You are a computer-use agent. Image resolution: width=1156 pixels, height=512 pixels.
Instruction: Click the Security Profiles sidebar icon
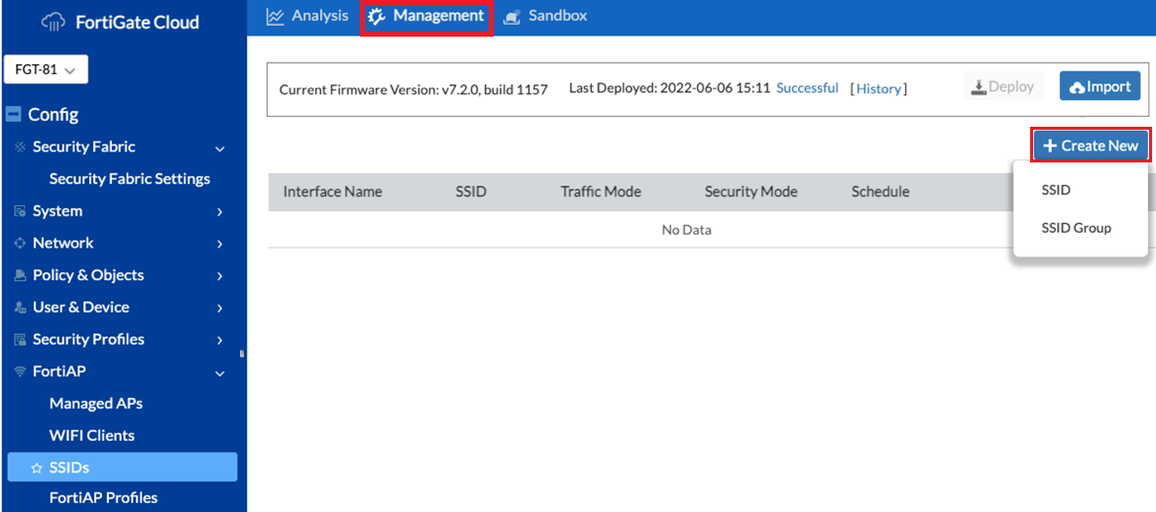(x=20, y=340)
